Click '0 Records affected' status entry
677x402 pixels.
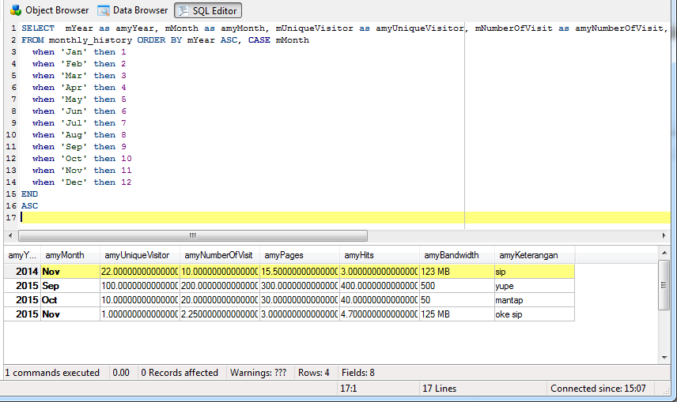point(180,372)
